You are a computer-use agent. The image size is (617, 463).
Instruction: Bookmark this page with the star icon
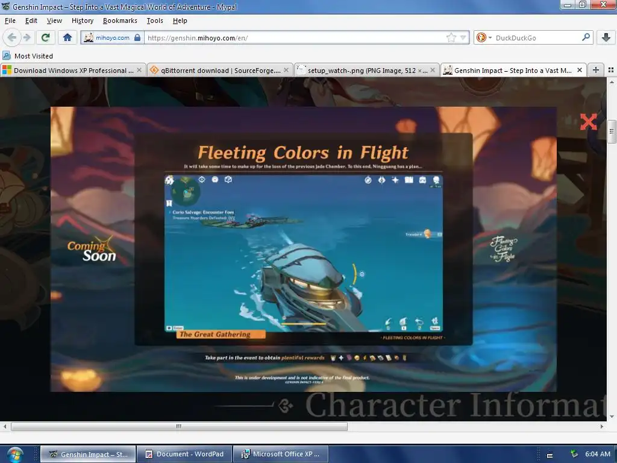coord(451,38)
